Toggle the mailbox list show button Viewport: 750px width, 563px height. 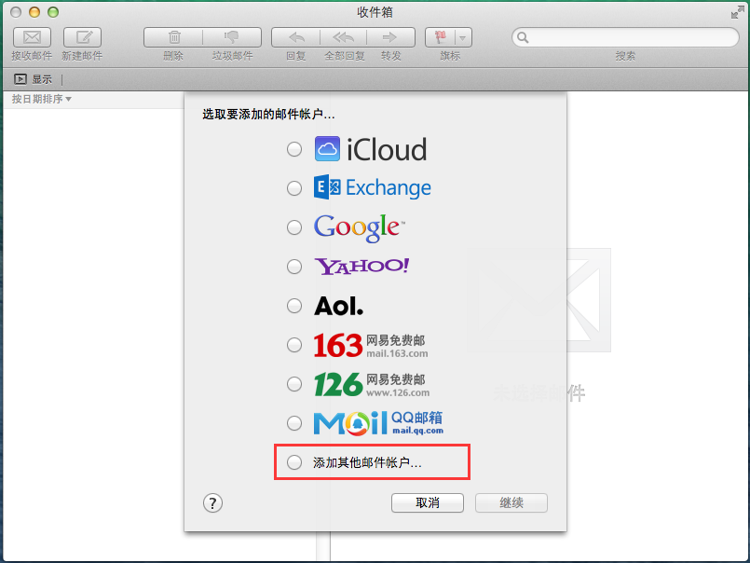(x=20, y=79)
